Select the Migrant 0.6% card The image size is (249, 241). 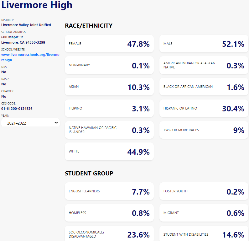coord(204,213)
